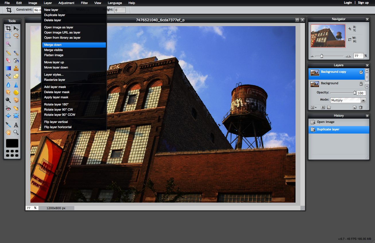Open the File menu
Image resolution: width=375 pixels, height=243 pixels.
click(7, 3)
